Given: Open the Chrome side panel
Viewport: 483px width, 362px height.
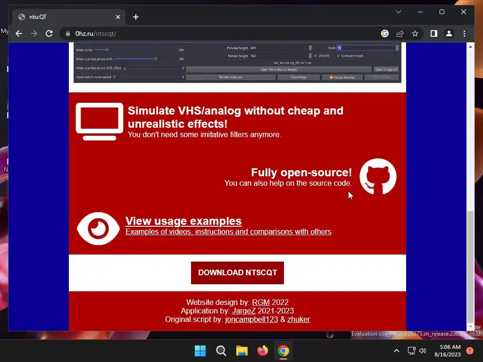Looking at the screenshot, I should coord(434,33).
